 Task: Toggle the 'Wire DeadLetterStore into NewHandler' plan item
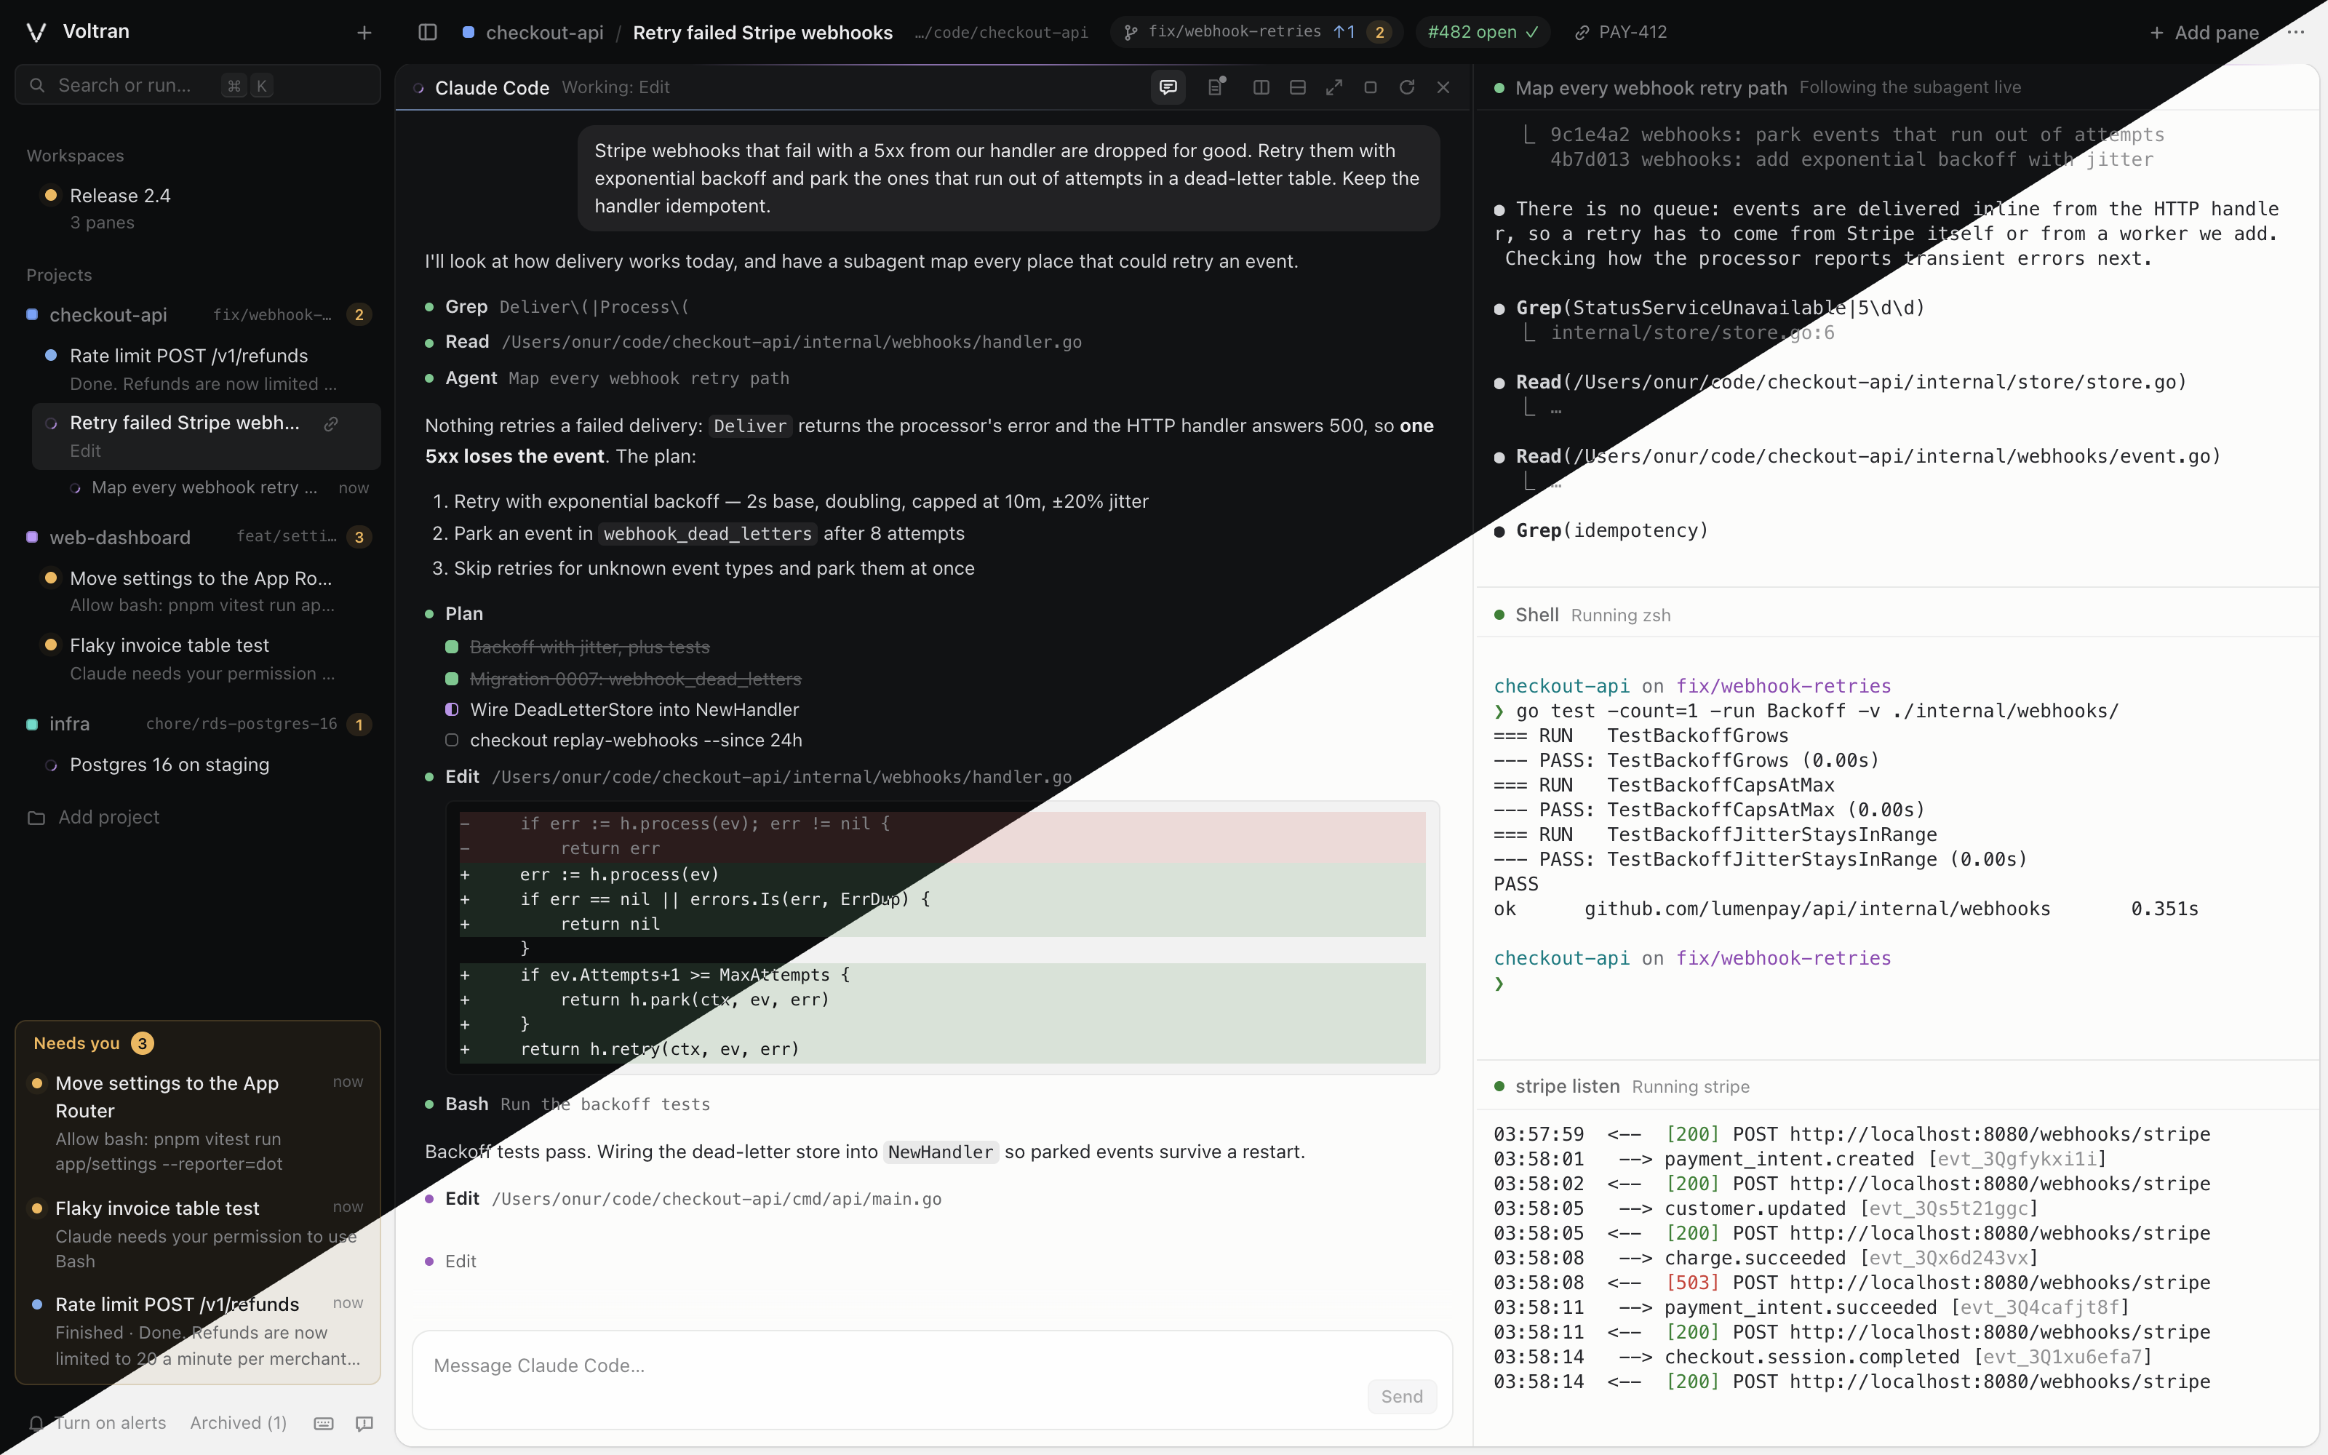point(451,709)
